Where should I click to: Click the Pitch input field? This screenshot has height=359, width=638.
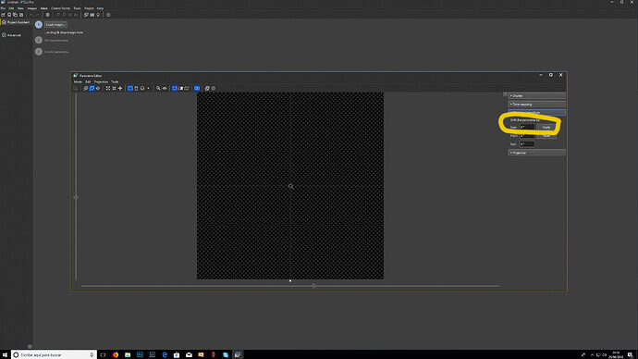527,135
